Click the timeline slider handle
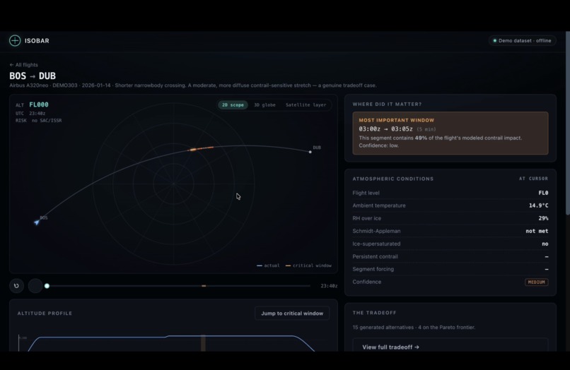570x370 pixels. 47,286
